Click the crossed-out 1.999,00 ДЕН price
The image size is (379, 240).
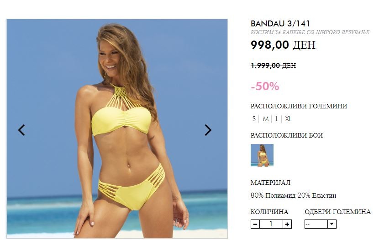[274, 66]
